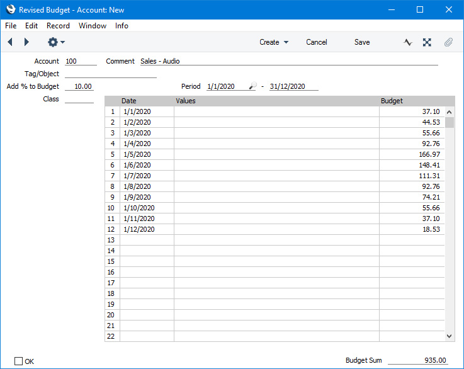Click the vertical scrollbar thumb
The width and height of the screenshot is (464, 369).
pos(449,122)
